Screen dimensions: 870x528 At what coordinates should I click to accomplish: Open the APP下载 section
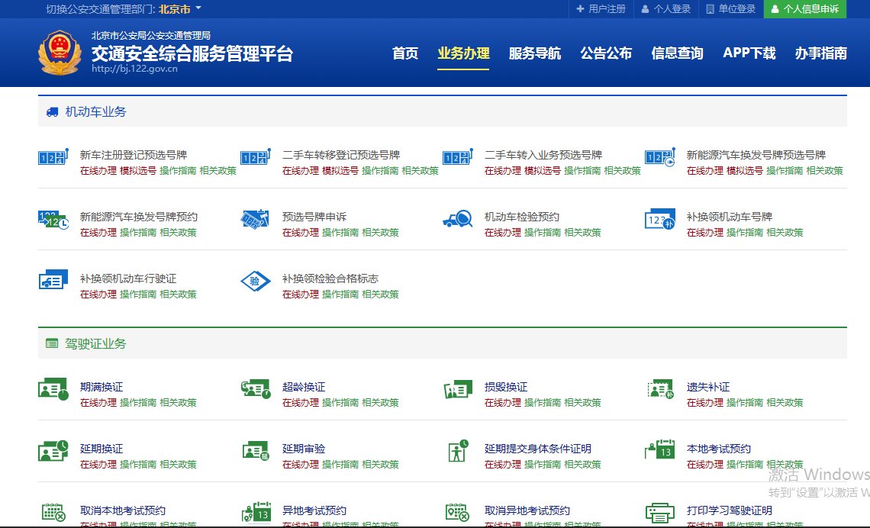pos(749,53)
